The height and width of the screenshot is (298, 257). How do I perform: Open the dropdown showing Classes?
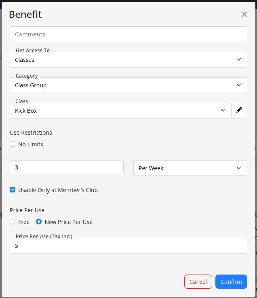[121, 60]
